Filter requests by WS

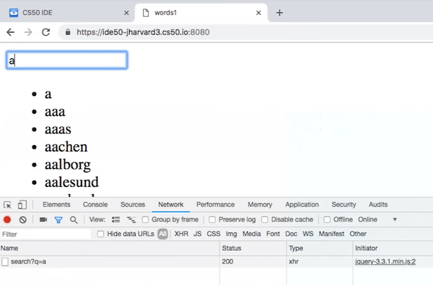308,234
